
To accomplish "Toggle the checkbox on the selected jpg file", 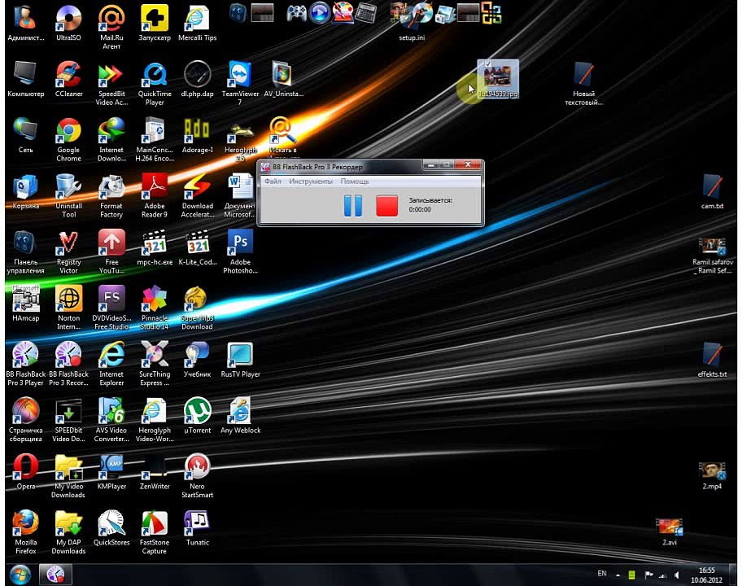I will (x=488, y=63).
